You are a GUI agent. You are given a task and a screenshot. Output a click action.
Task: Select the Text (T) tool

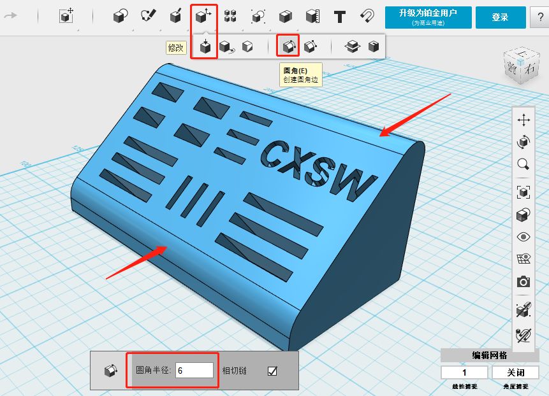pyautogui.click(x=340, y=17)
